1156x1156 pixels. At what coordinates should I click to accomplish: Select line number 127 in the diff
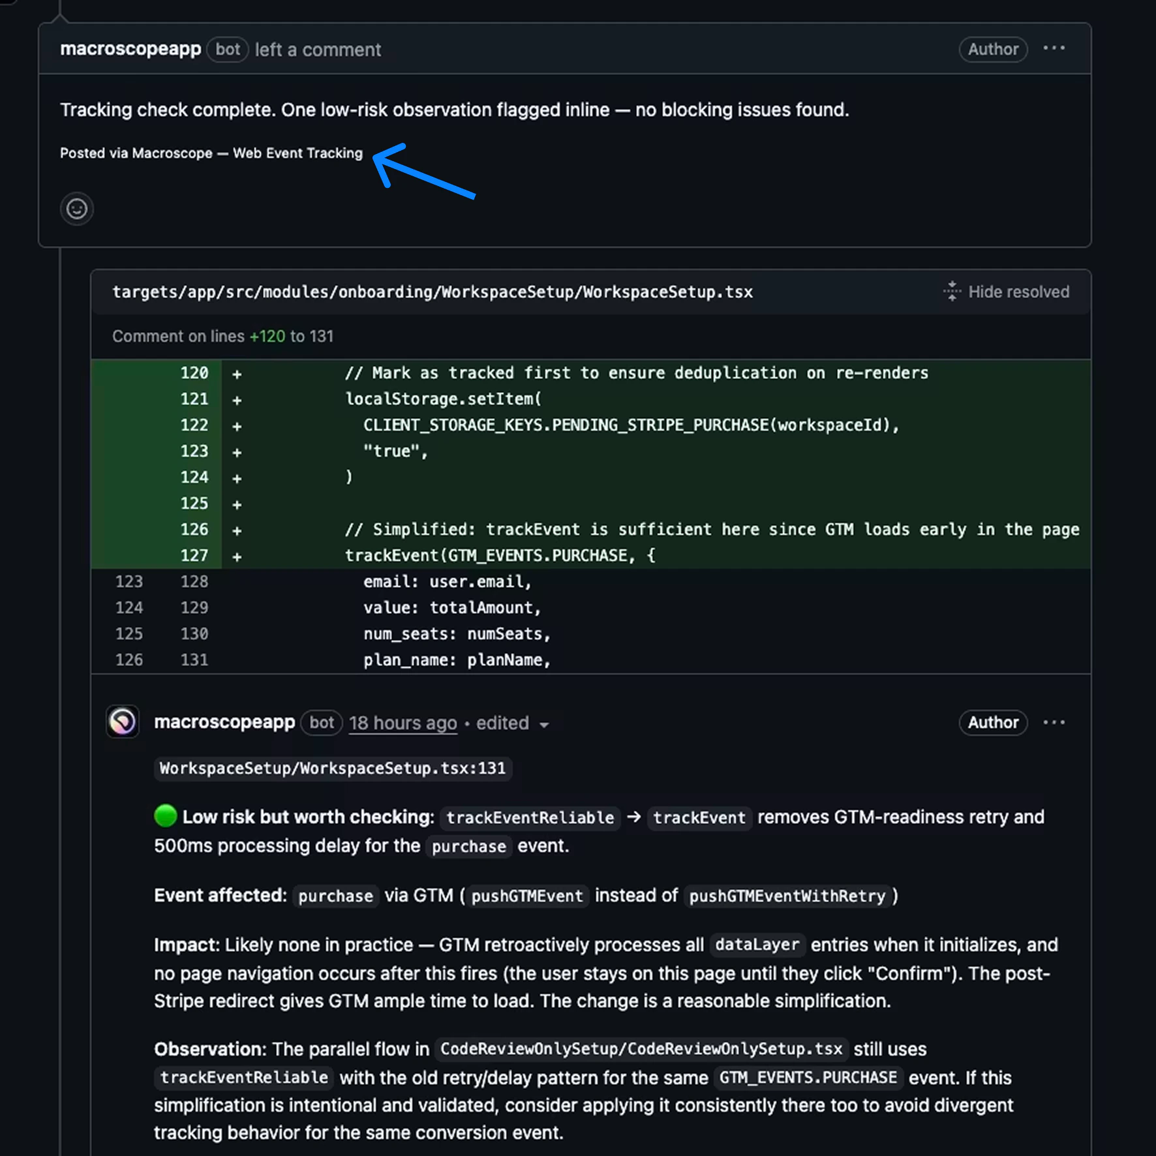pos(194,555)
